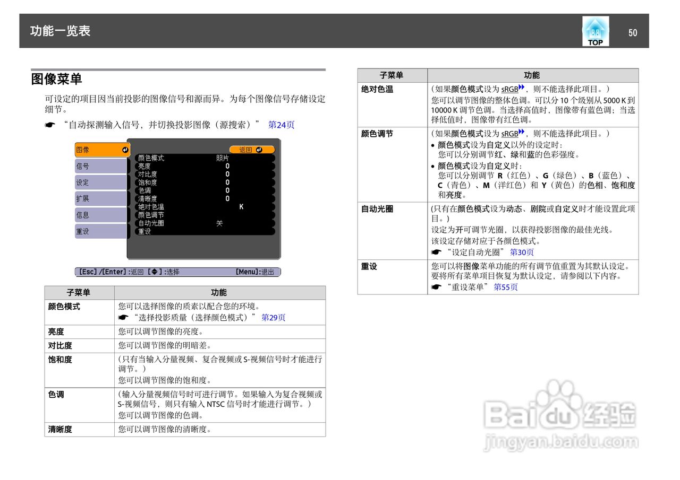Click the 清晰度 table cell

tap(79, 429)
